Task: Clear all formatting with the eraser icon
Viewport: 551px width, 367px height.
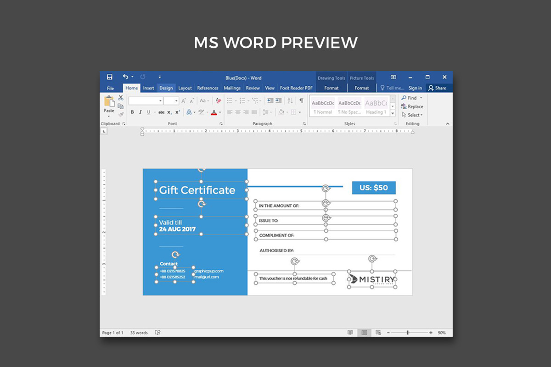Action: point(218,100)
